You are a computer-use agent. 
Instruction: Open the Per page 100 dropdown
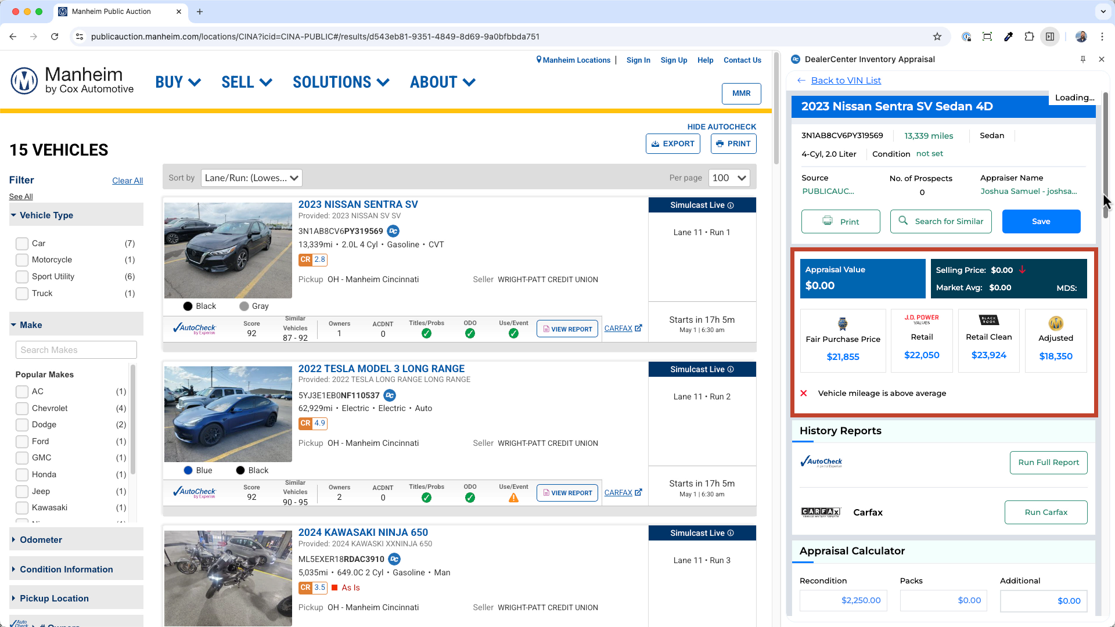point(729,178)
